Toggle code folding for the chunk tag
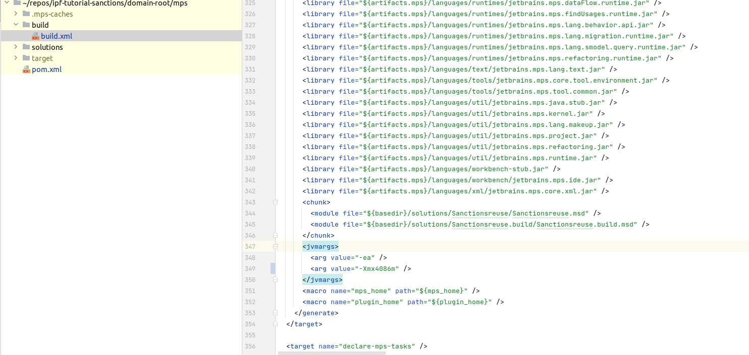This screenshot has height=355, width=749. point(276,202)
